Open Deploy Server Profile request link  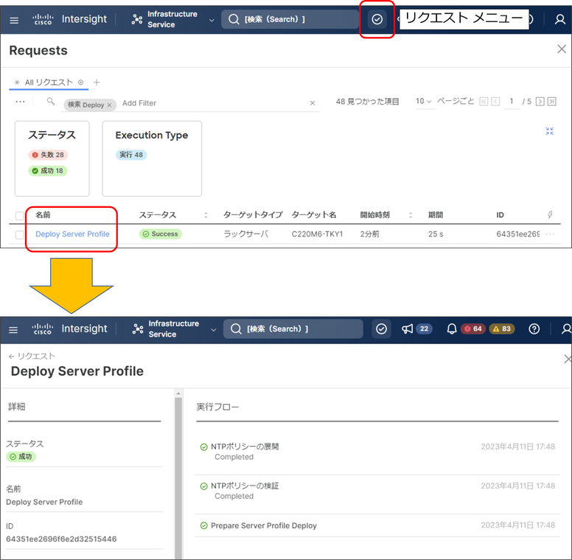pyautogui.click(x=72, y=234)
